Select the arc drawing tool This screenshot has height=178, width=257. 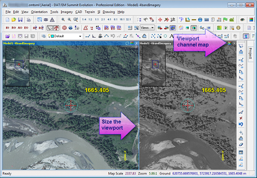[x=106, y=36]
